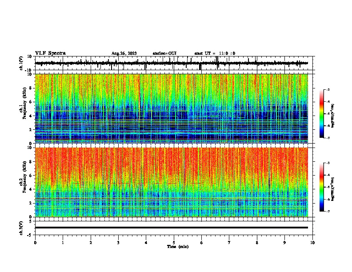The image size is (352, 272).
Task: Click the '2' kHz tick of ch.2 spectrogram
Action: (31, 203)
